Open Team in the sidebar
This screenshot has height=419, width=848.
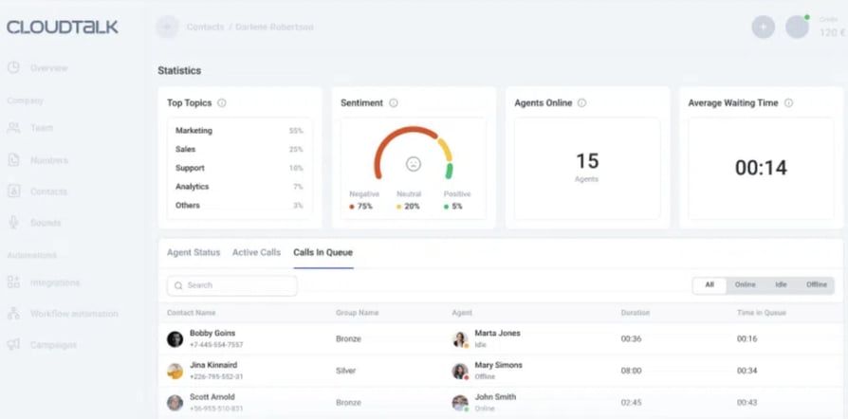(42, 128)
